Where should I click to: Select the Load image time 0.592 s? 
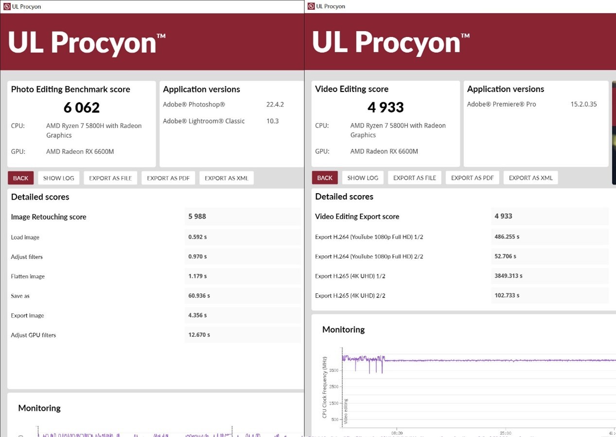(x=197, y=237)
